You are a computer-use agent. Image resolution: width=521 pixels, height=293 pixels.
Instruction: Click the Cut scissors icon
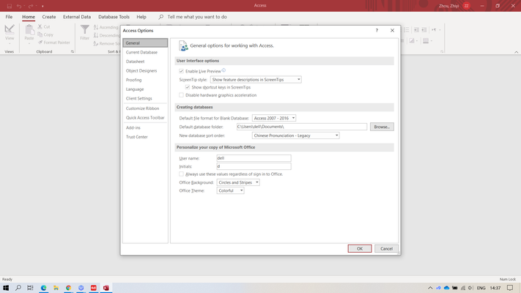coord(40,26)
